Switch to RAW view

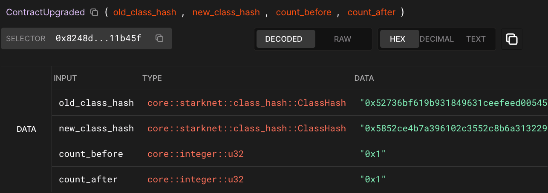(343, 39)
